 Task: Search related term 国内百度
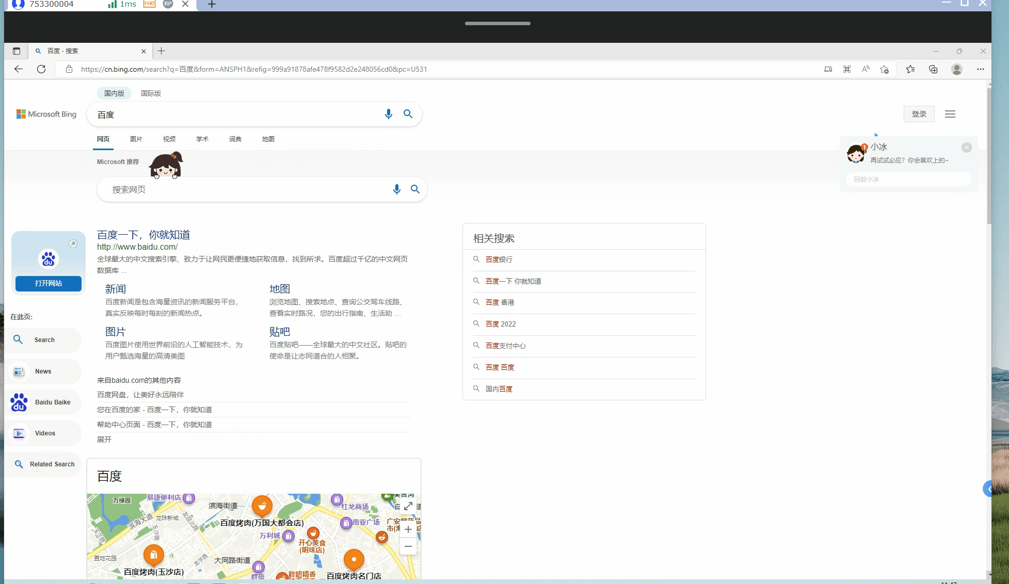tap(499, 389)
